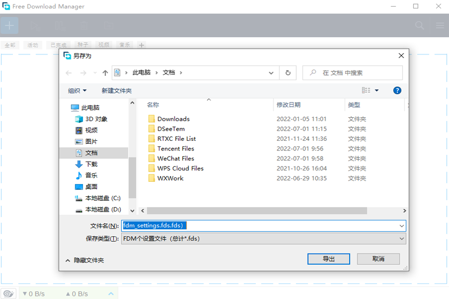Image resolution: width=449 pixels, height=299 pixels.
Task: Select the WPS Cloud Files folder
Action: (180, 168)
